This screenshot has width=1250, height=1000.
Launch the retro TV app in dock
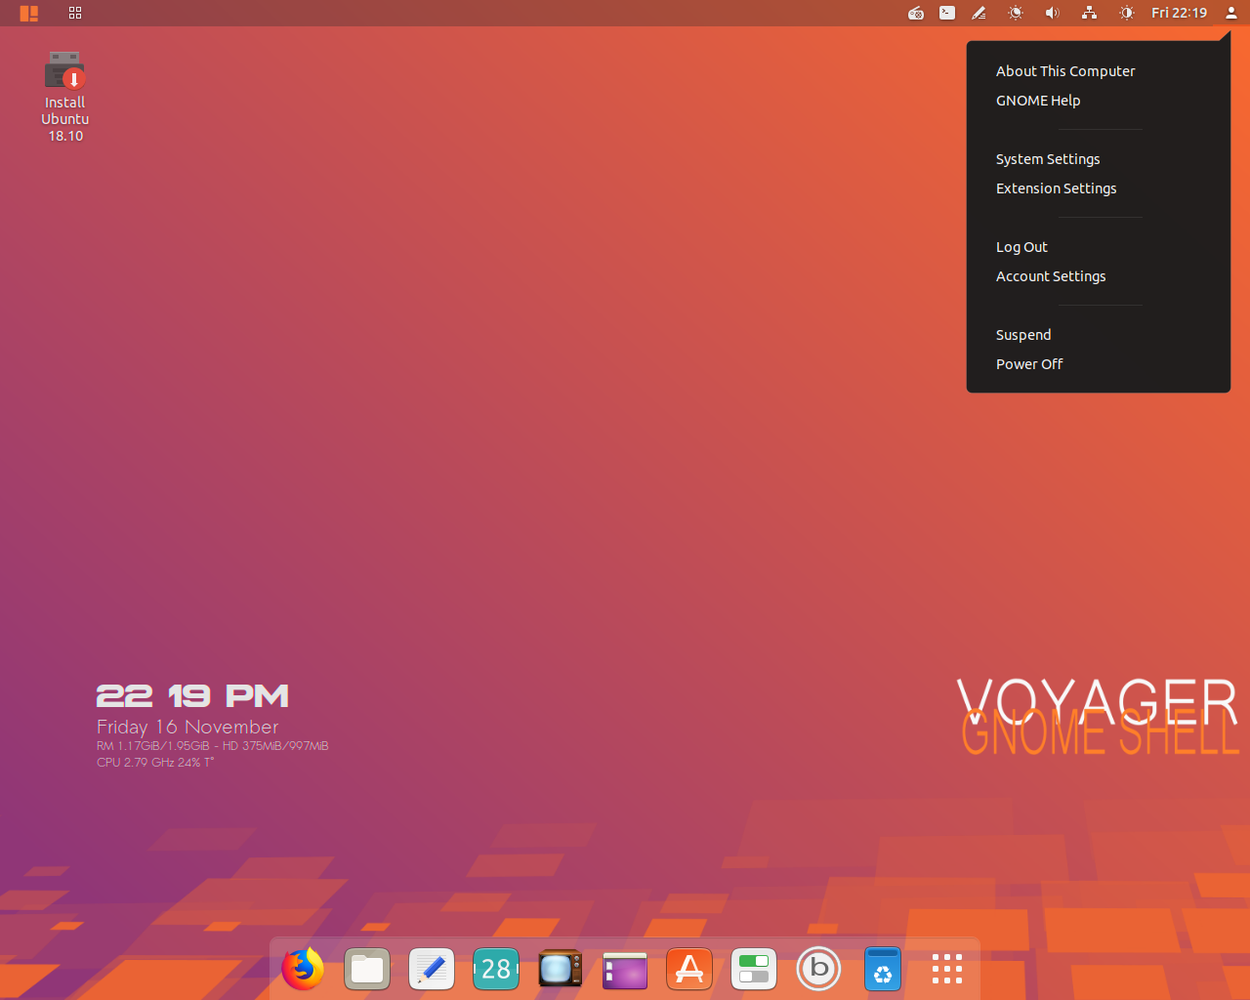(x=561, y=969)
